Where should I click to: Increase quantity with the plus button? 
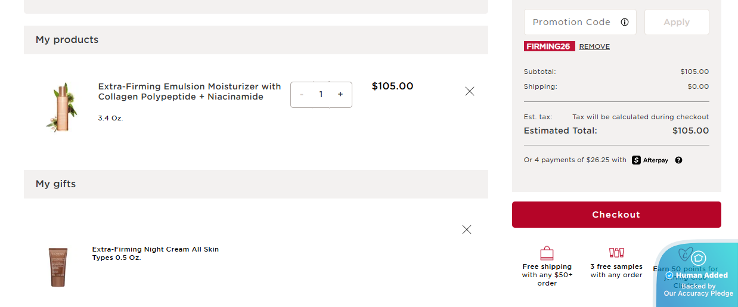340,94
